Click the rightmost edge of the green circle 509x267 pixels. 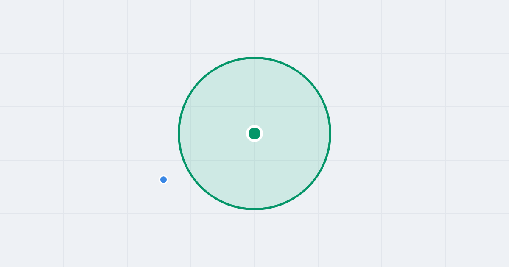tap(330, 133)
